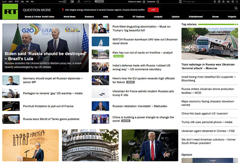Open Russia strikes Ukrainian drone production story
Viewport: 240px width, 163px height.
(x=208, y=91)
